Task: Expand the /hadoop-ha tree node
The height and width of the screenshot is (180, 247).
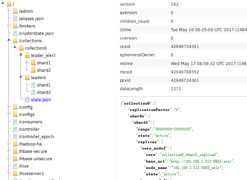Action: [9, 143]
